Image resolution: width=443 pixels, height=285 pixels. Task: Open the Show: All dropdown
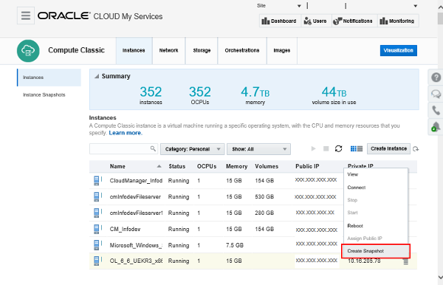[258, 149]
